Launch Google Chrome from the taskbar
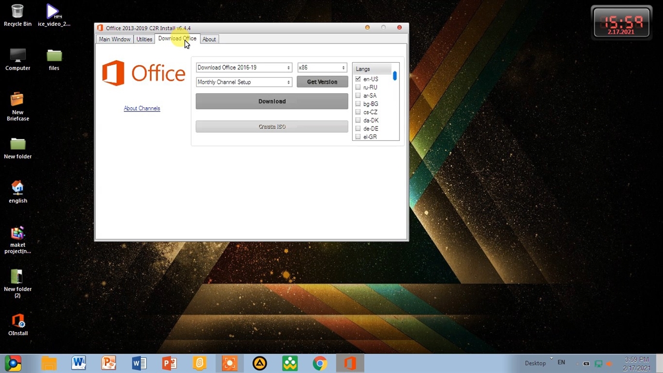The image size is (663, 373). (320, 363)
